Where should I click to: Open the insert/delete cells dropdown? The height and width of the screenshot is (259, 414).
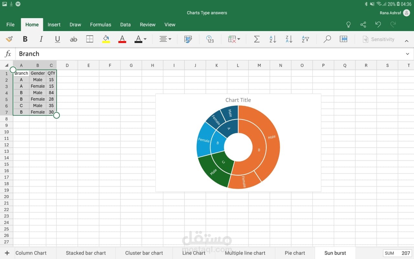234,39
